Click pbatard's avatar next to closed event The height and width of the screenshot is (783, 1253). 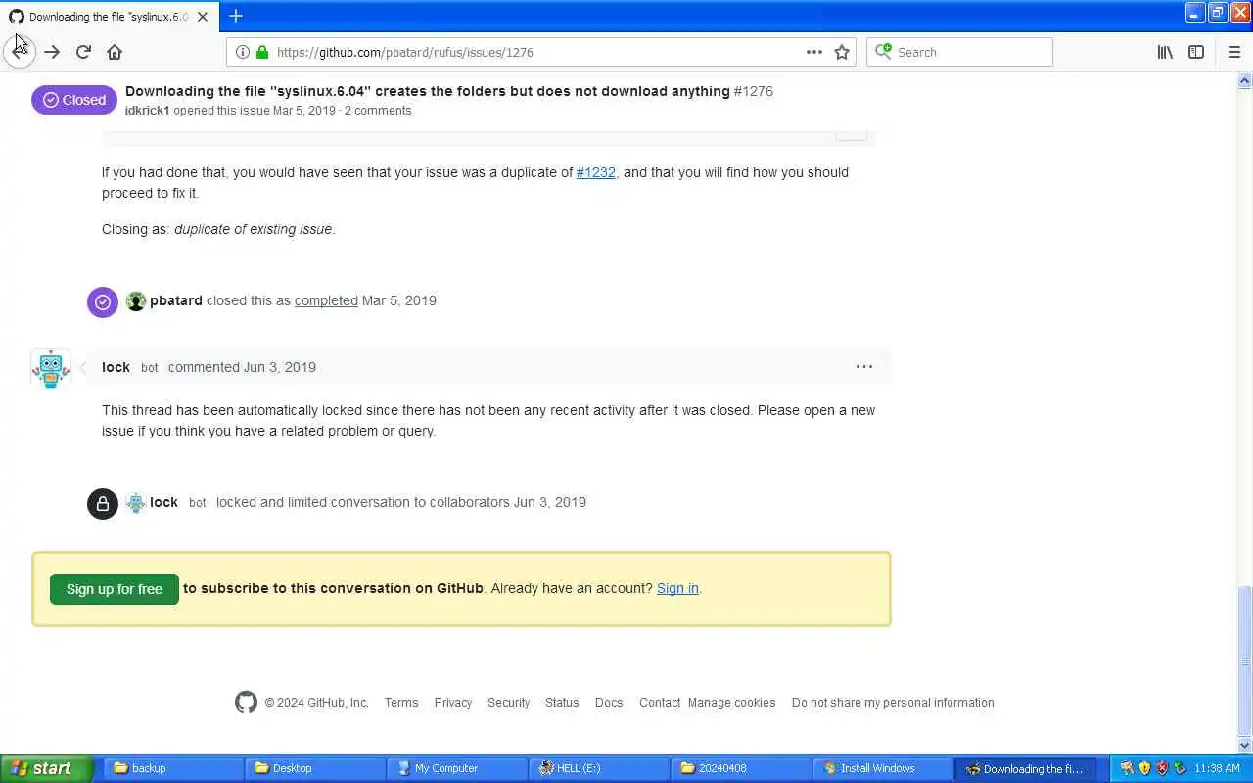[136, 301]
